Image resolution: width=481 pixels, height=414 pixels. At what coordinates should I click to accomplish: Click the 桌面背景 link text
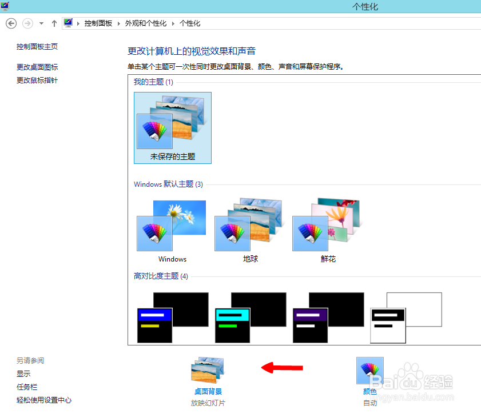208,391
